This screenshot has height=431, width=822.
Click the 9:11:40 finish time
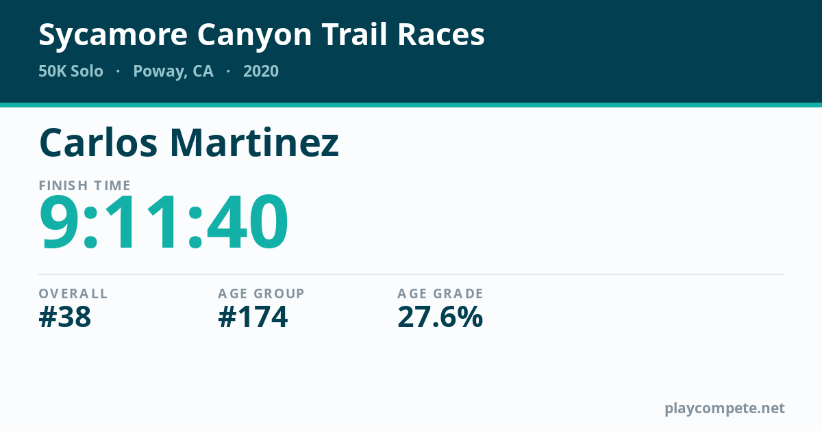pos(164,223)
